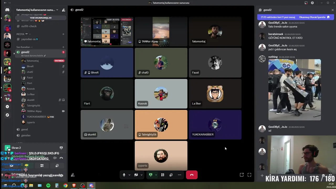Open activities in voice connection panel
Viewport: 336px width, 189px height.
(x=42, y=166)
